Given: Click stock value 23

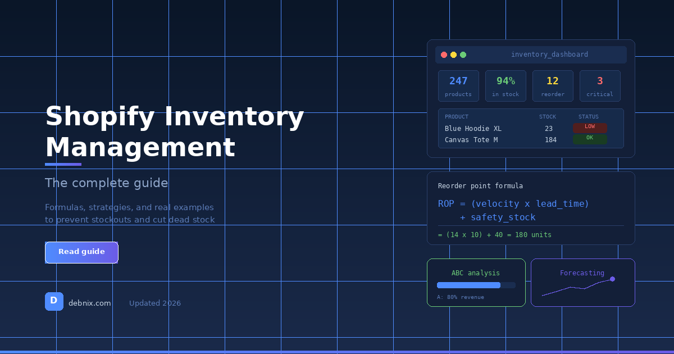Looking at the screenshot, I should [x=549, y=129].
